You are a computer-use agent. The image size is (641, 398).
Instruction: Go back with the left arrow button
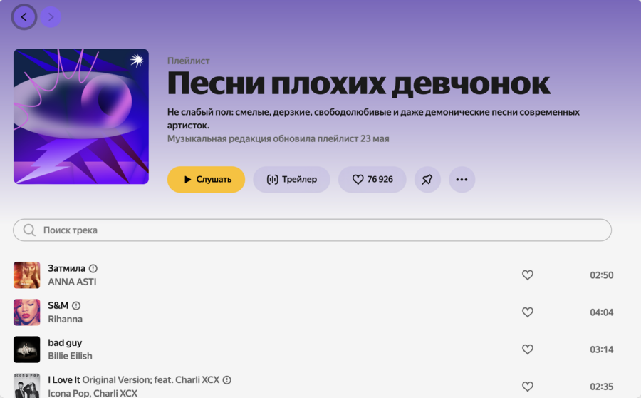24,17
